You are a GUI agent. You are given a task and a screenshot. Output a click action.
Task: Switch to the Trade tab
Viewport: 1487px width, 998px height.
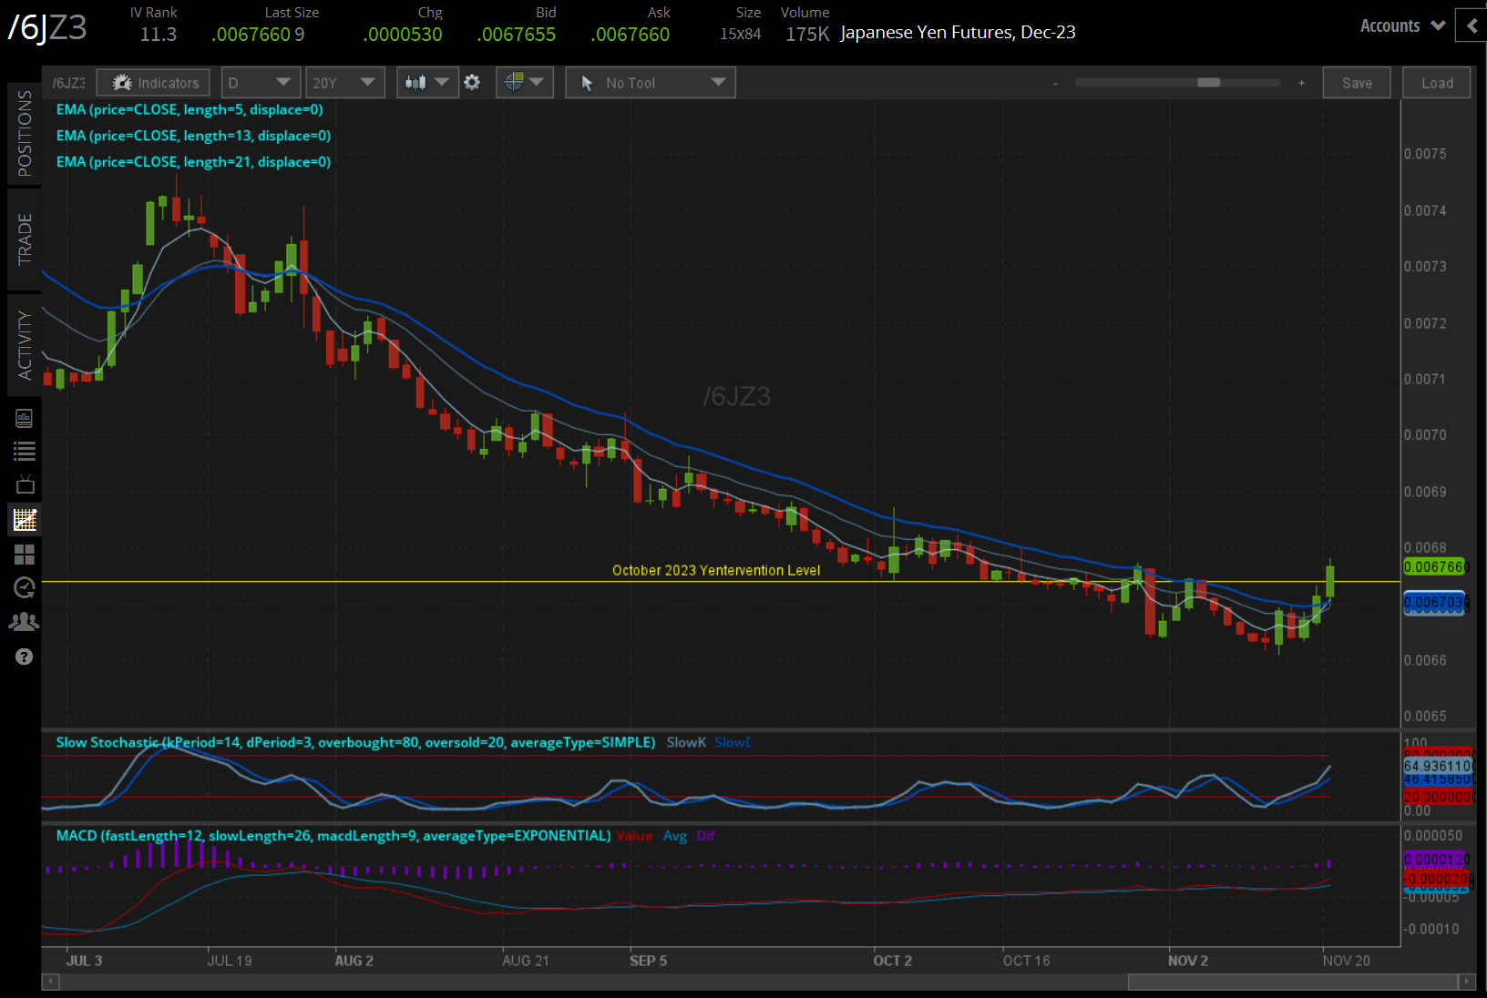point(24,239)
